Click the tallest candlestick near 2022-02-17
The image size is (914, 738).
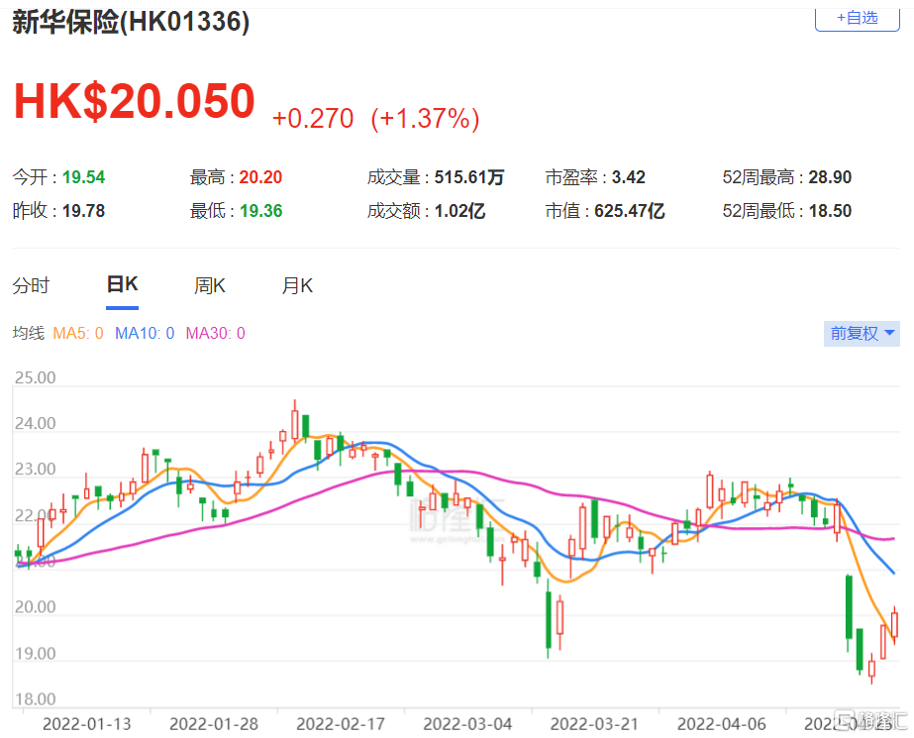[295, 424]
